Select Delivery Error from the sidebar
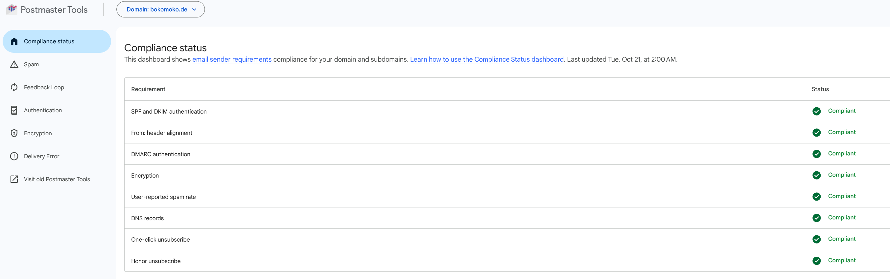Screen dimensions: 890x279 coord(41,156)
